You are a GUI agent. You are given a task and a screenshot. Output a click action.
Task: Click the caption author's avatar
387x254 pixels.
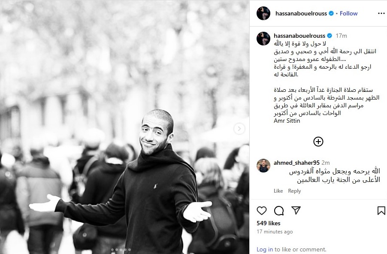click(263, 39)
